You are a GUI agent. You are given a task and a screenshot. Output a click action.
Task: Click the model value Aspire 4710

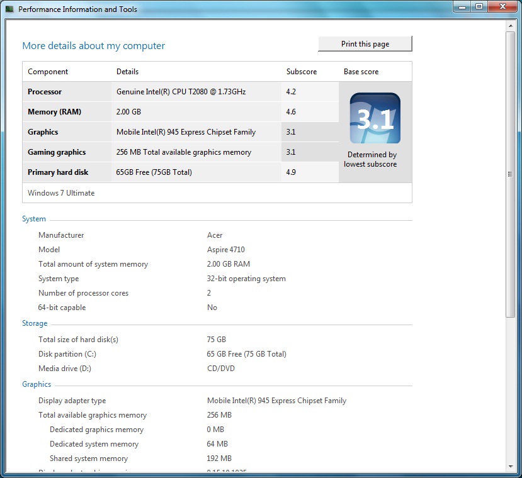click(x=225, y=250)
